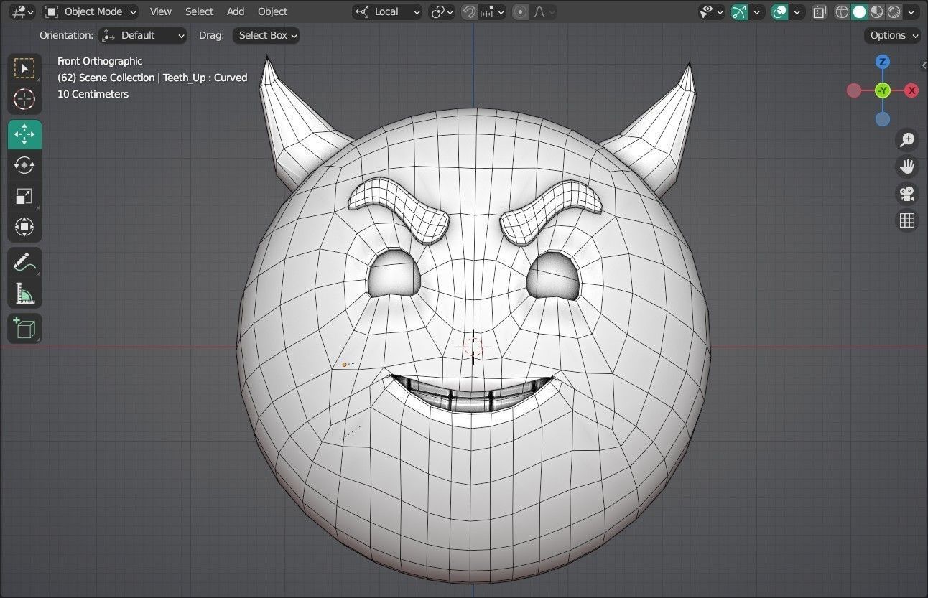Click the orange object origin dot
The width and height of the screenshot is (928, 598).
(x=345, y=365)
